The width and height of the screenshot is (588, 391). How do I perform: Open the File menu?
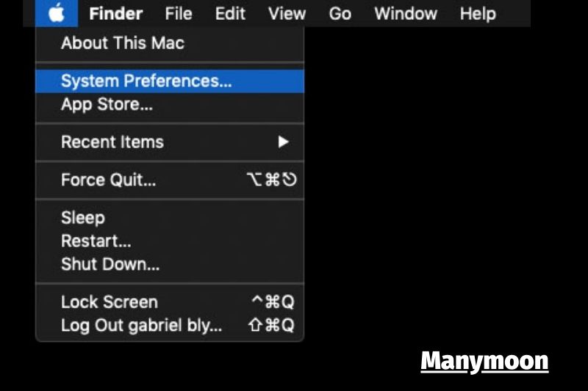pos(179,14)
